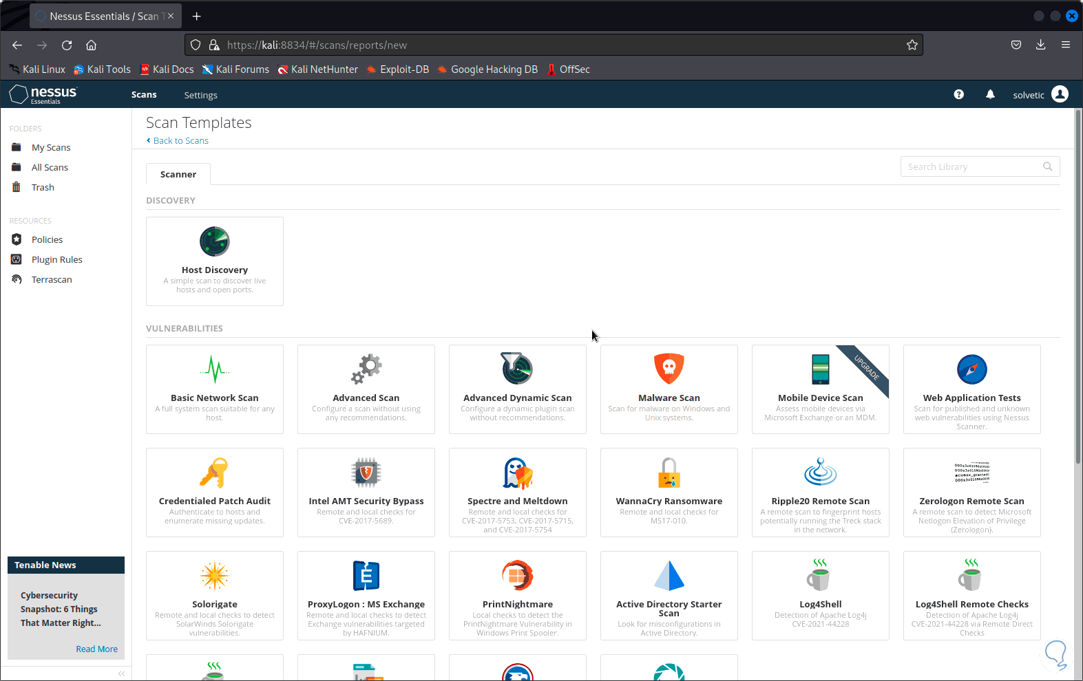The image size is (1083, 681).
Task: Choose the Log4Shell Remote Checks cup icon
Action: 971,575
